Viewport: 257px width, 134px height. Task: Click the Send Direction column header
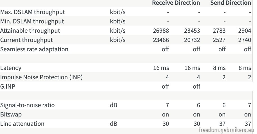pyautogui.click(x=231, y=3)
